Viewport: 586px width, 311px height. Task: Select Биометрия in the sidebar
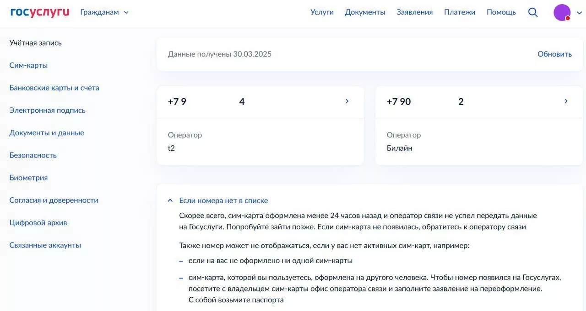(28, 178)
